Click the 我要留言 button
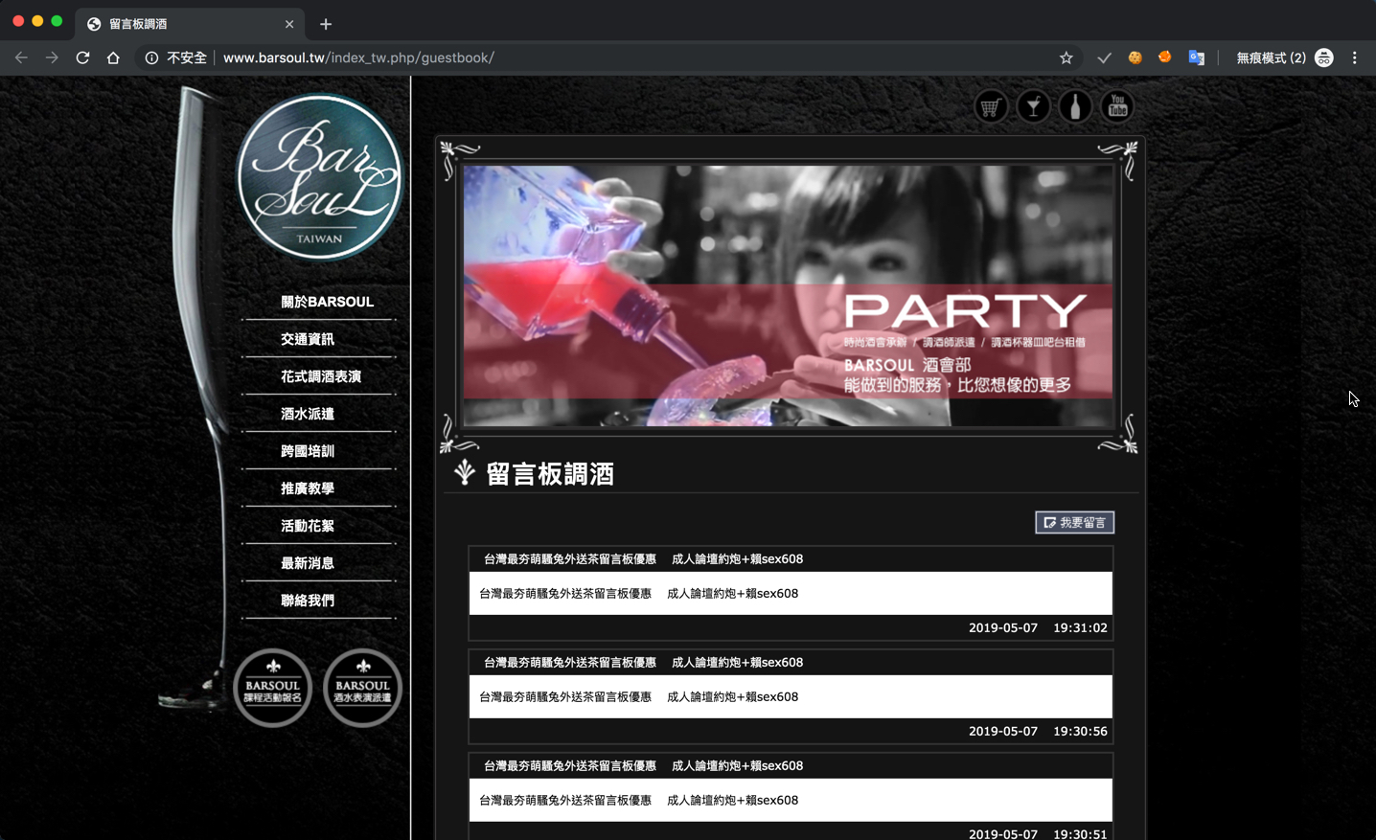 pyautogui.click(x=1074, y=522)
